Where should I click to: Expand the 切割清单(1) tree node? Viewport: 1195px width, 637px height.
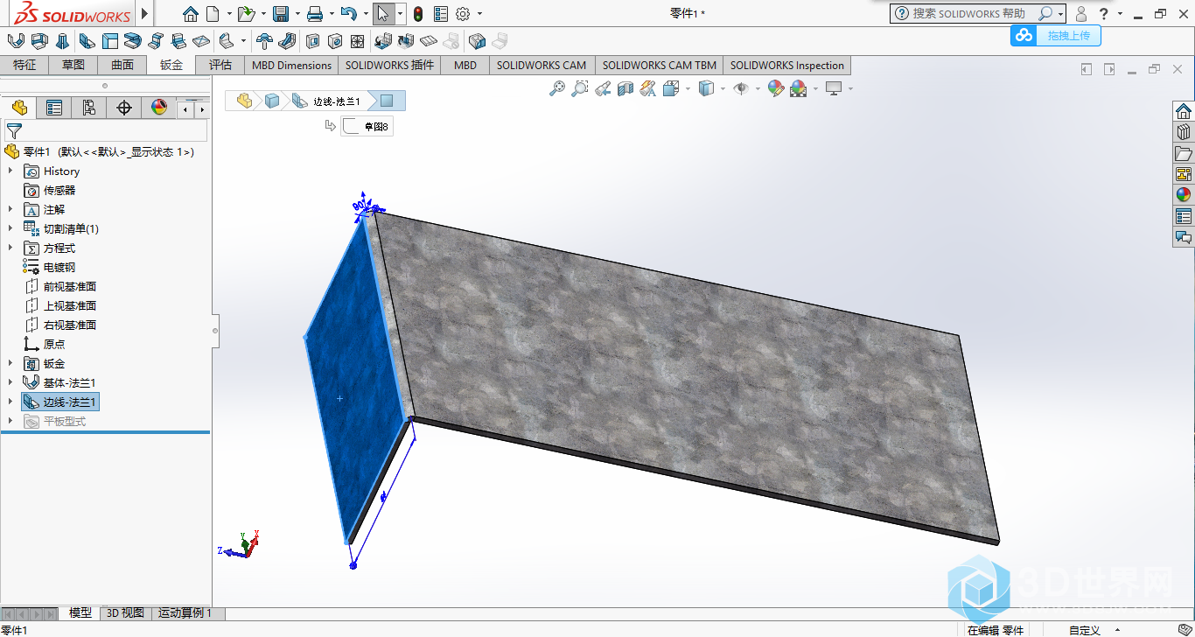tap(10, 228)
